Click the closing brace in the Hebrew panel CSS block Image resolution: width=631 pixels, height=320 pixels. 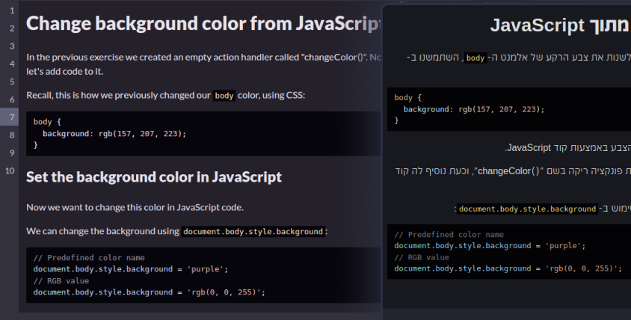click(396, 120)
